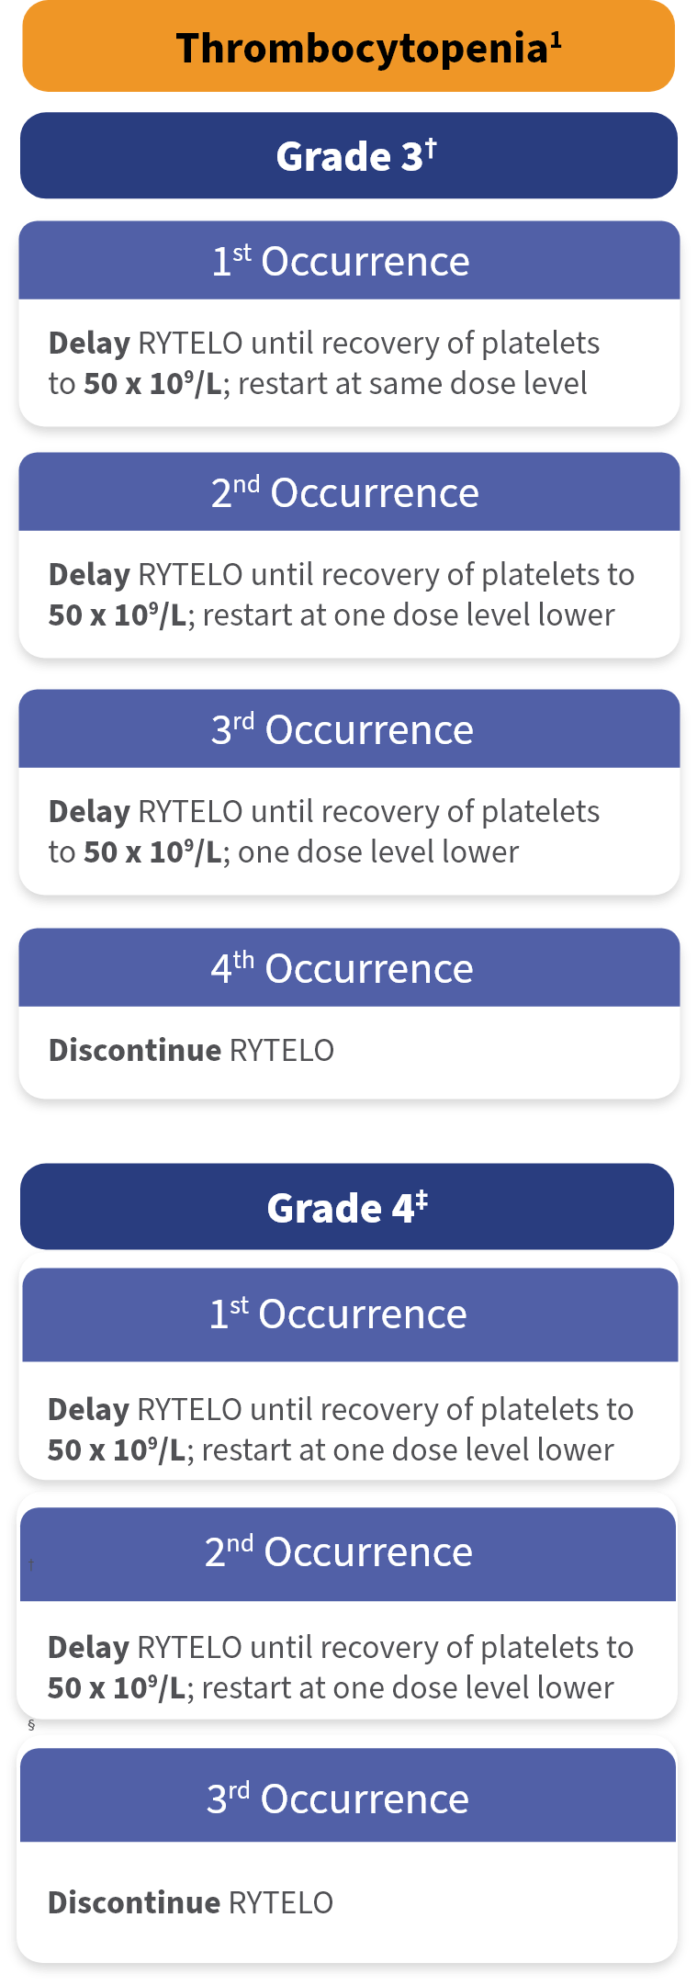Click Grade 3 third occurrence 'one dose level lower' text
This screenshot has height=1985, width=697.
click(x=377, y=852)
